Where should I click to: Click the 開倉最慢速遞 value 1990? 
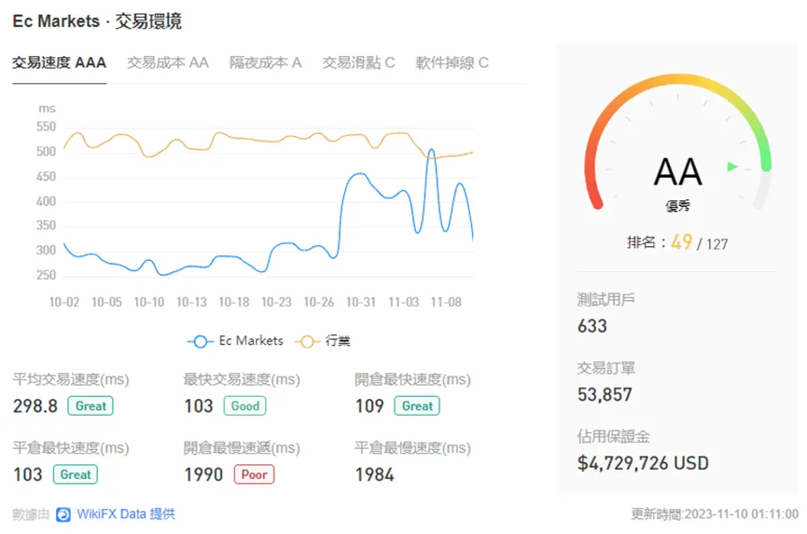click(203, 474)
